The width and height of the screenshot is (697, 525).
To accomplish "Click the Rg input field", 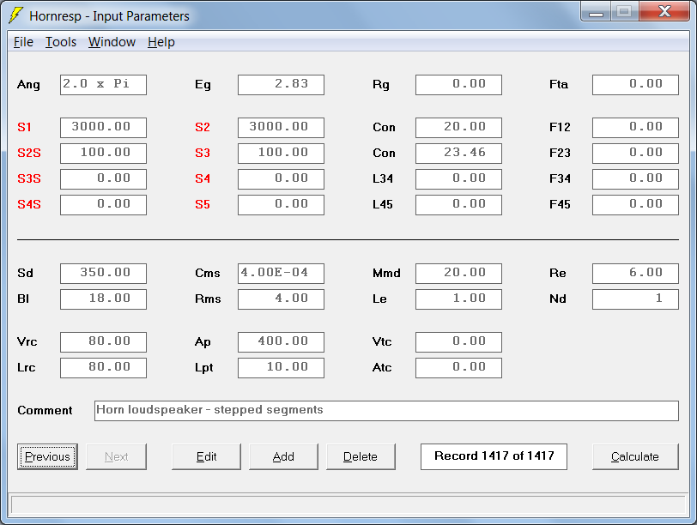I will tap(458, 84).
